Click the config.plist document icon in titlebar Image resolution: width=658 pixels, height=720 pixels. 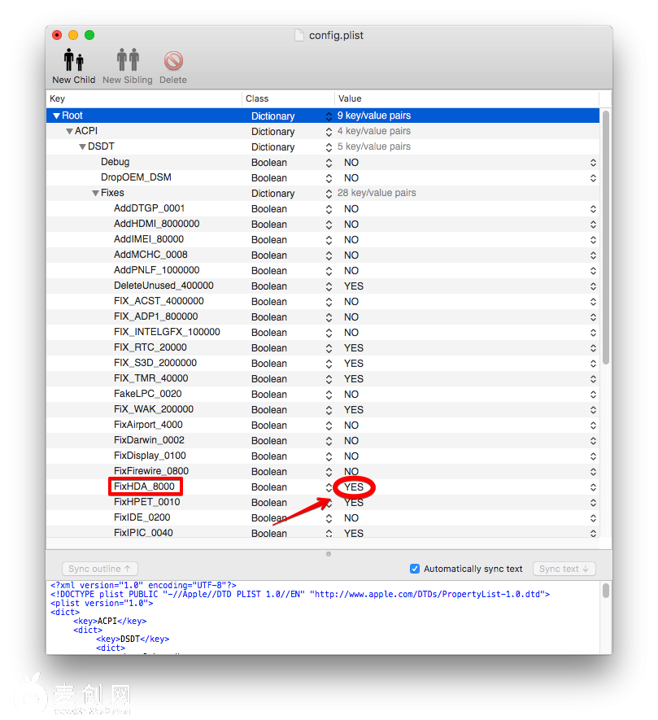297,35
